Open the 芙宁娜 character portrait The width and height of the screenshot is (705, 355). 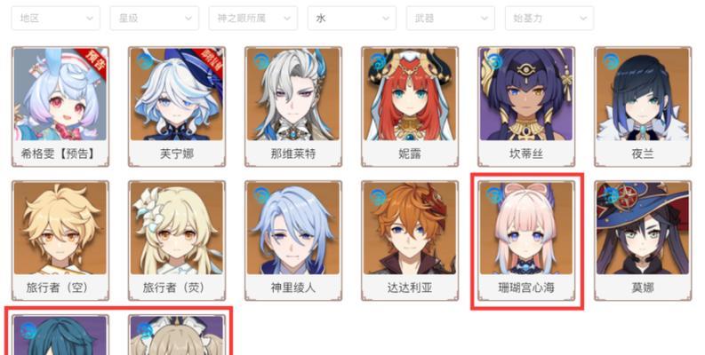[x=177, y=94]
